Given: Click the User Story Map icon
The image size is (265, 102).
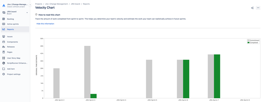Looking at the screenshot, I should pyautogui.click(x=3, y=58).
